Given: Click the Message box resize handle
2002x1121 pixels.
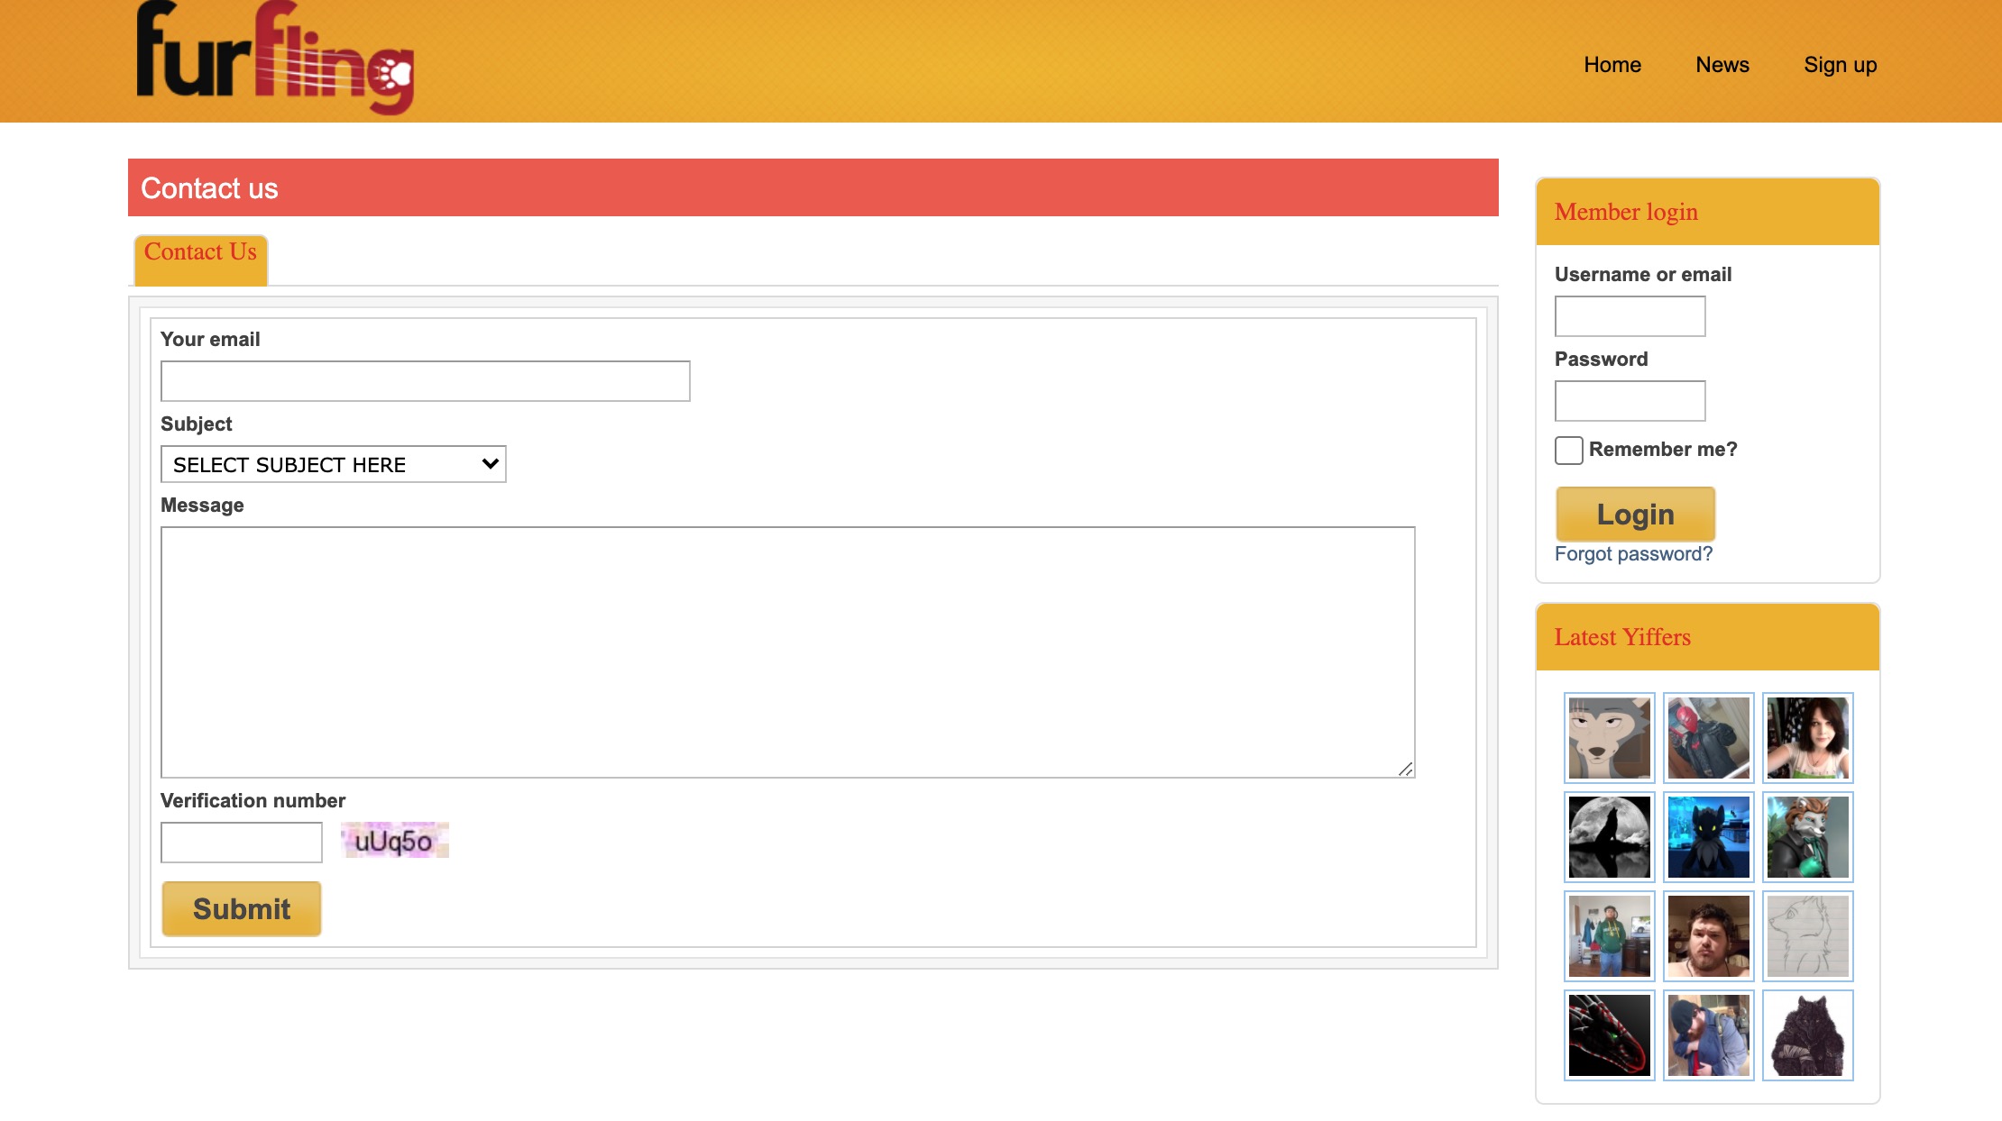Looking at the screenshot, I should (x=1406, y=769).
